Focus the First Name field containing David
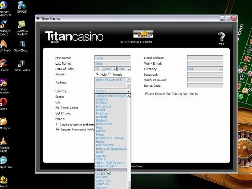The width and height of the screenshot is (252, 189). (113, 58)
